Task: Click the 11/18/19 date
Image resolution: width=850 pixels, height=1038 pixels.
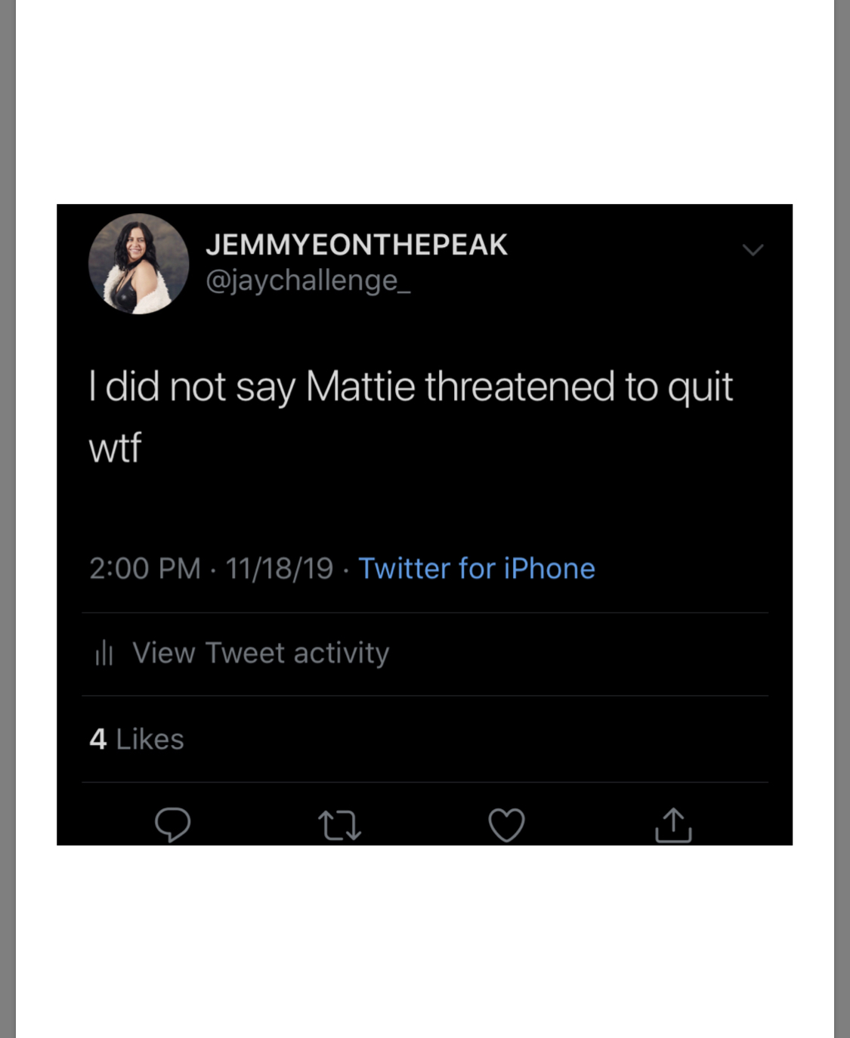Action: 279,568
